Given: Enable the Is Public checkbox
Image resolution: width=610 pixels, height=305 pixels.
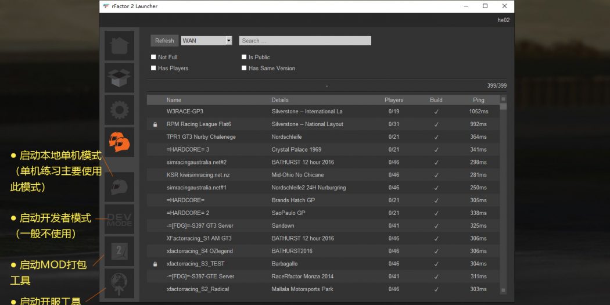Looking at the screenshot, I should tap(244, 57).
